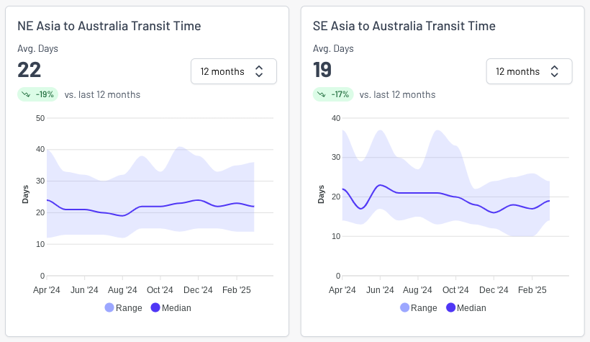The image size is (590, 342).
Task: Click downward trend arrow icon in -19% badge
Action: click(26, 94)
